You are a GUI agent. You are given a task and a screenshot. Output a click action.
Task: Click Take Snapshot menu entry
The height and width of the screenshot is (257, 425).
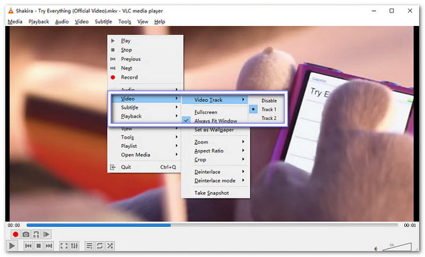pyautogui.click(x=211, y=193)
